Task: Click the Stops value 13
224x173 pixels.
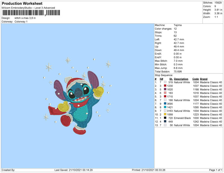Action: pos(175,32)
